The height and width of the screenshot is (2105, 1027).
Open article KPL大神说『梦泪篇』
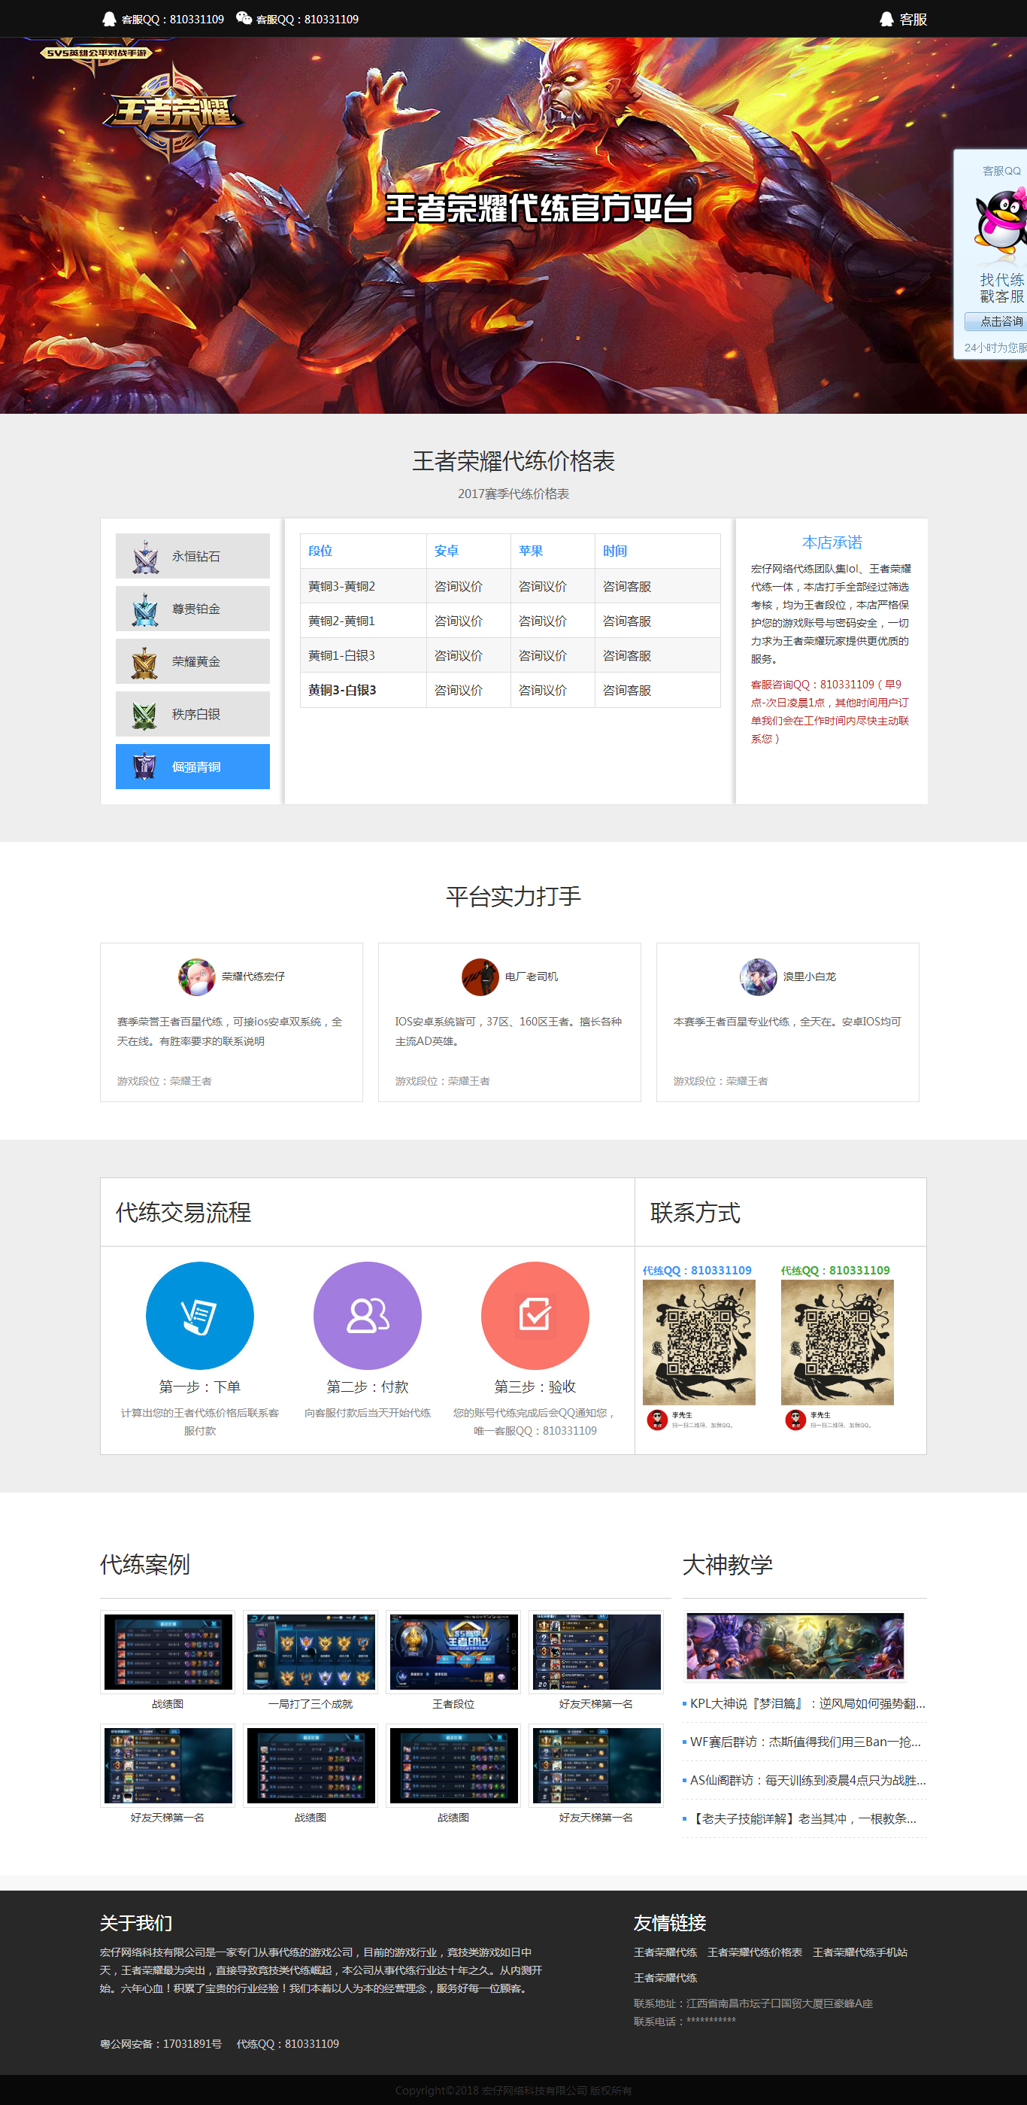(x=807, y=1704)
